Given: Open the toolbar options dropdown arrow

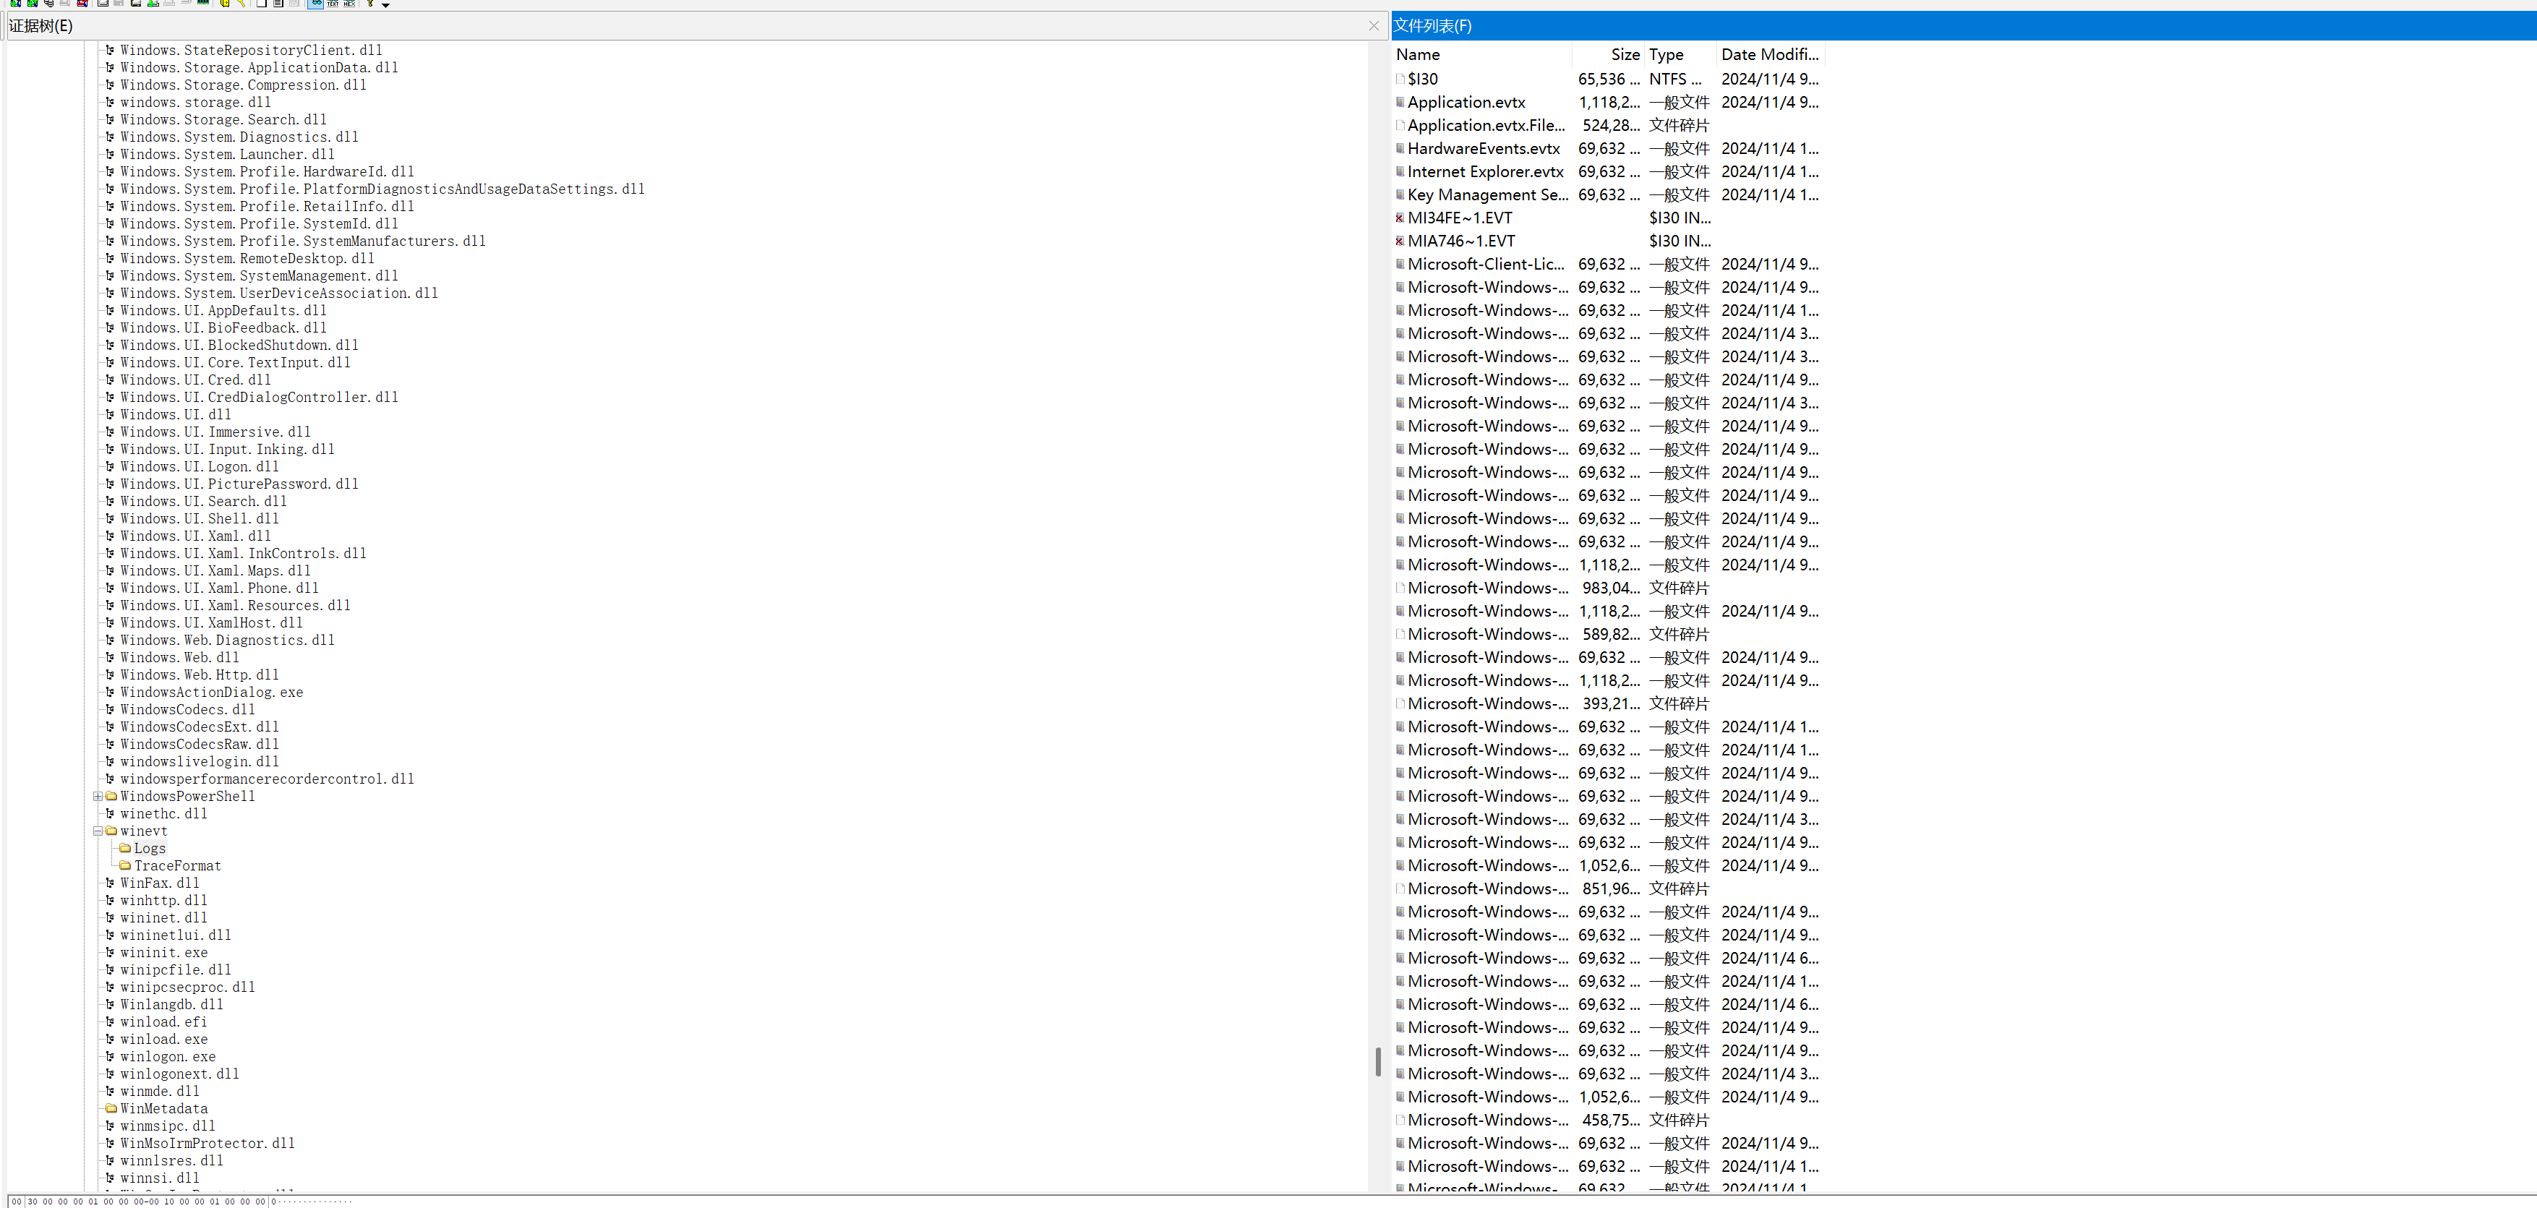Looking at the screenshot, I should pos(386,5).
